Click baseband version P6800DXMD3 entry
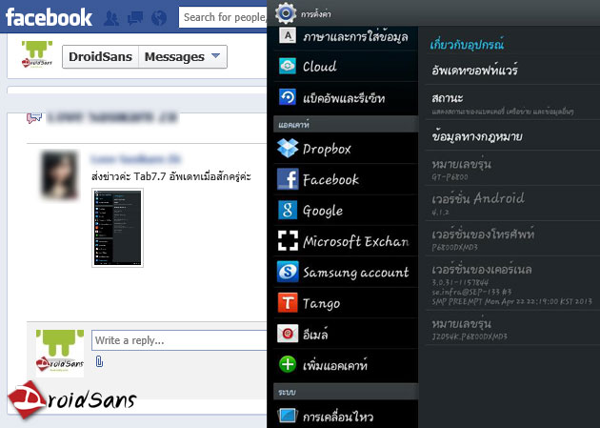Viewport: 600px width, 428px height. [512, 239]
